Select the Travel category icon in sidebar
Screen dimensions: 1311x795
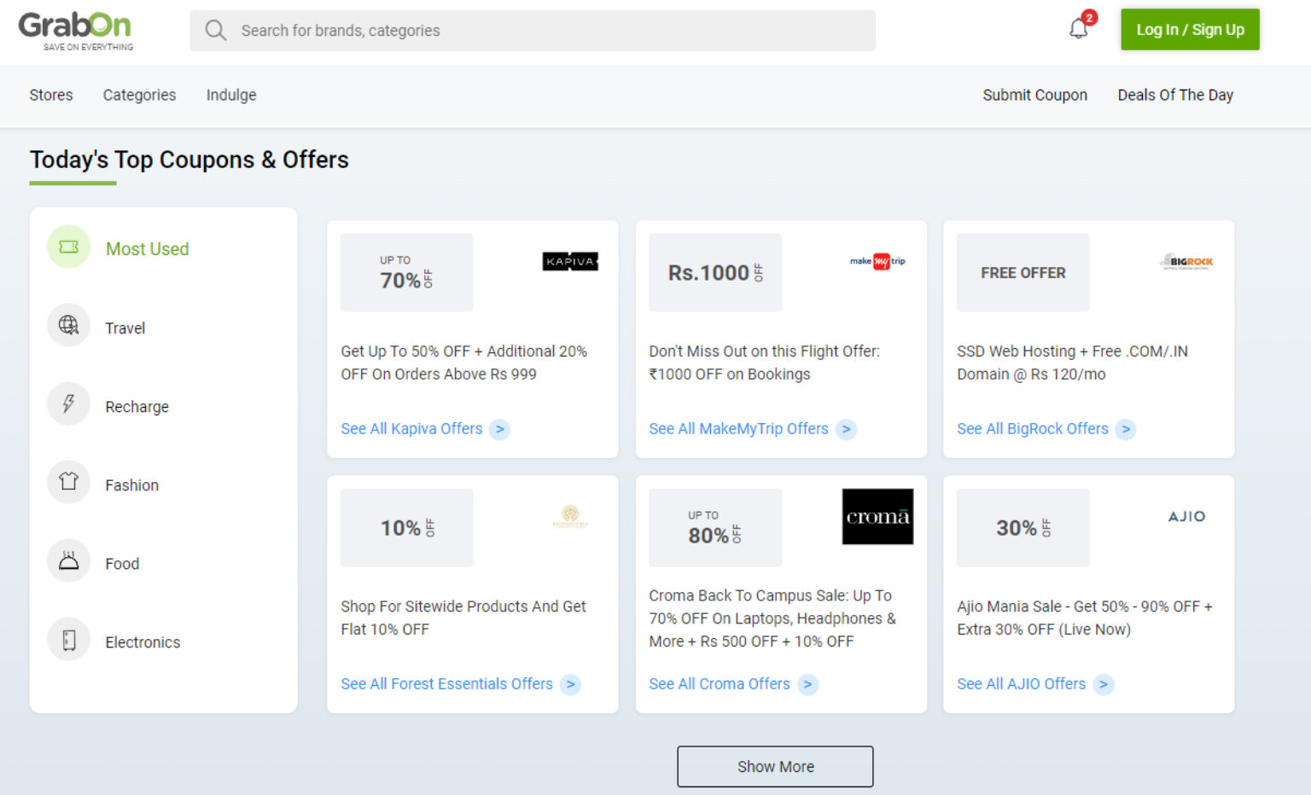[x=68, y=326]
